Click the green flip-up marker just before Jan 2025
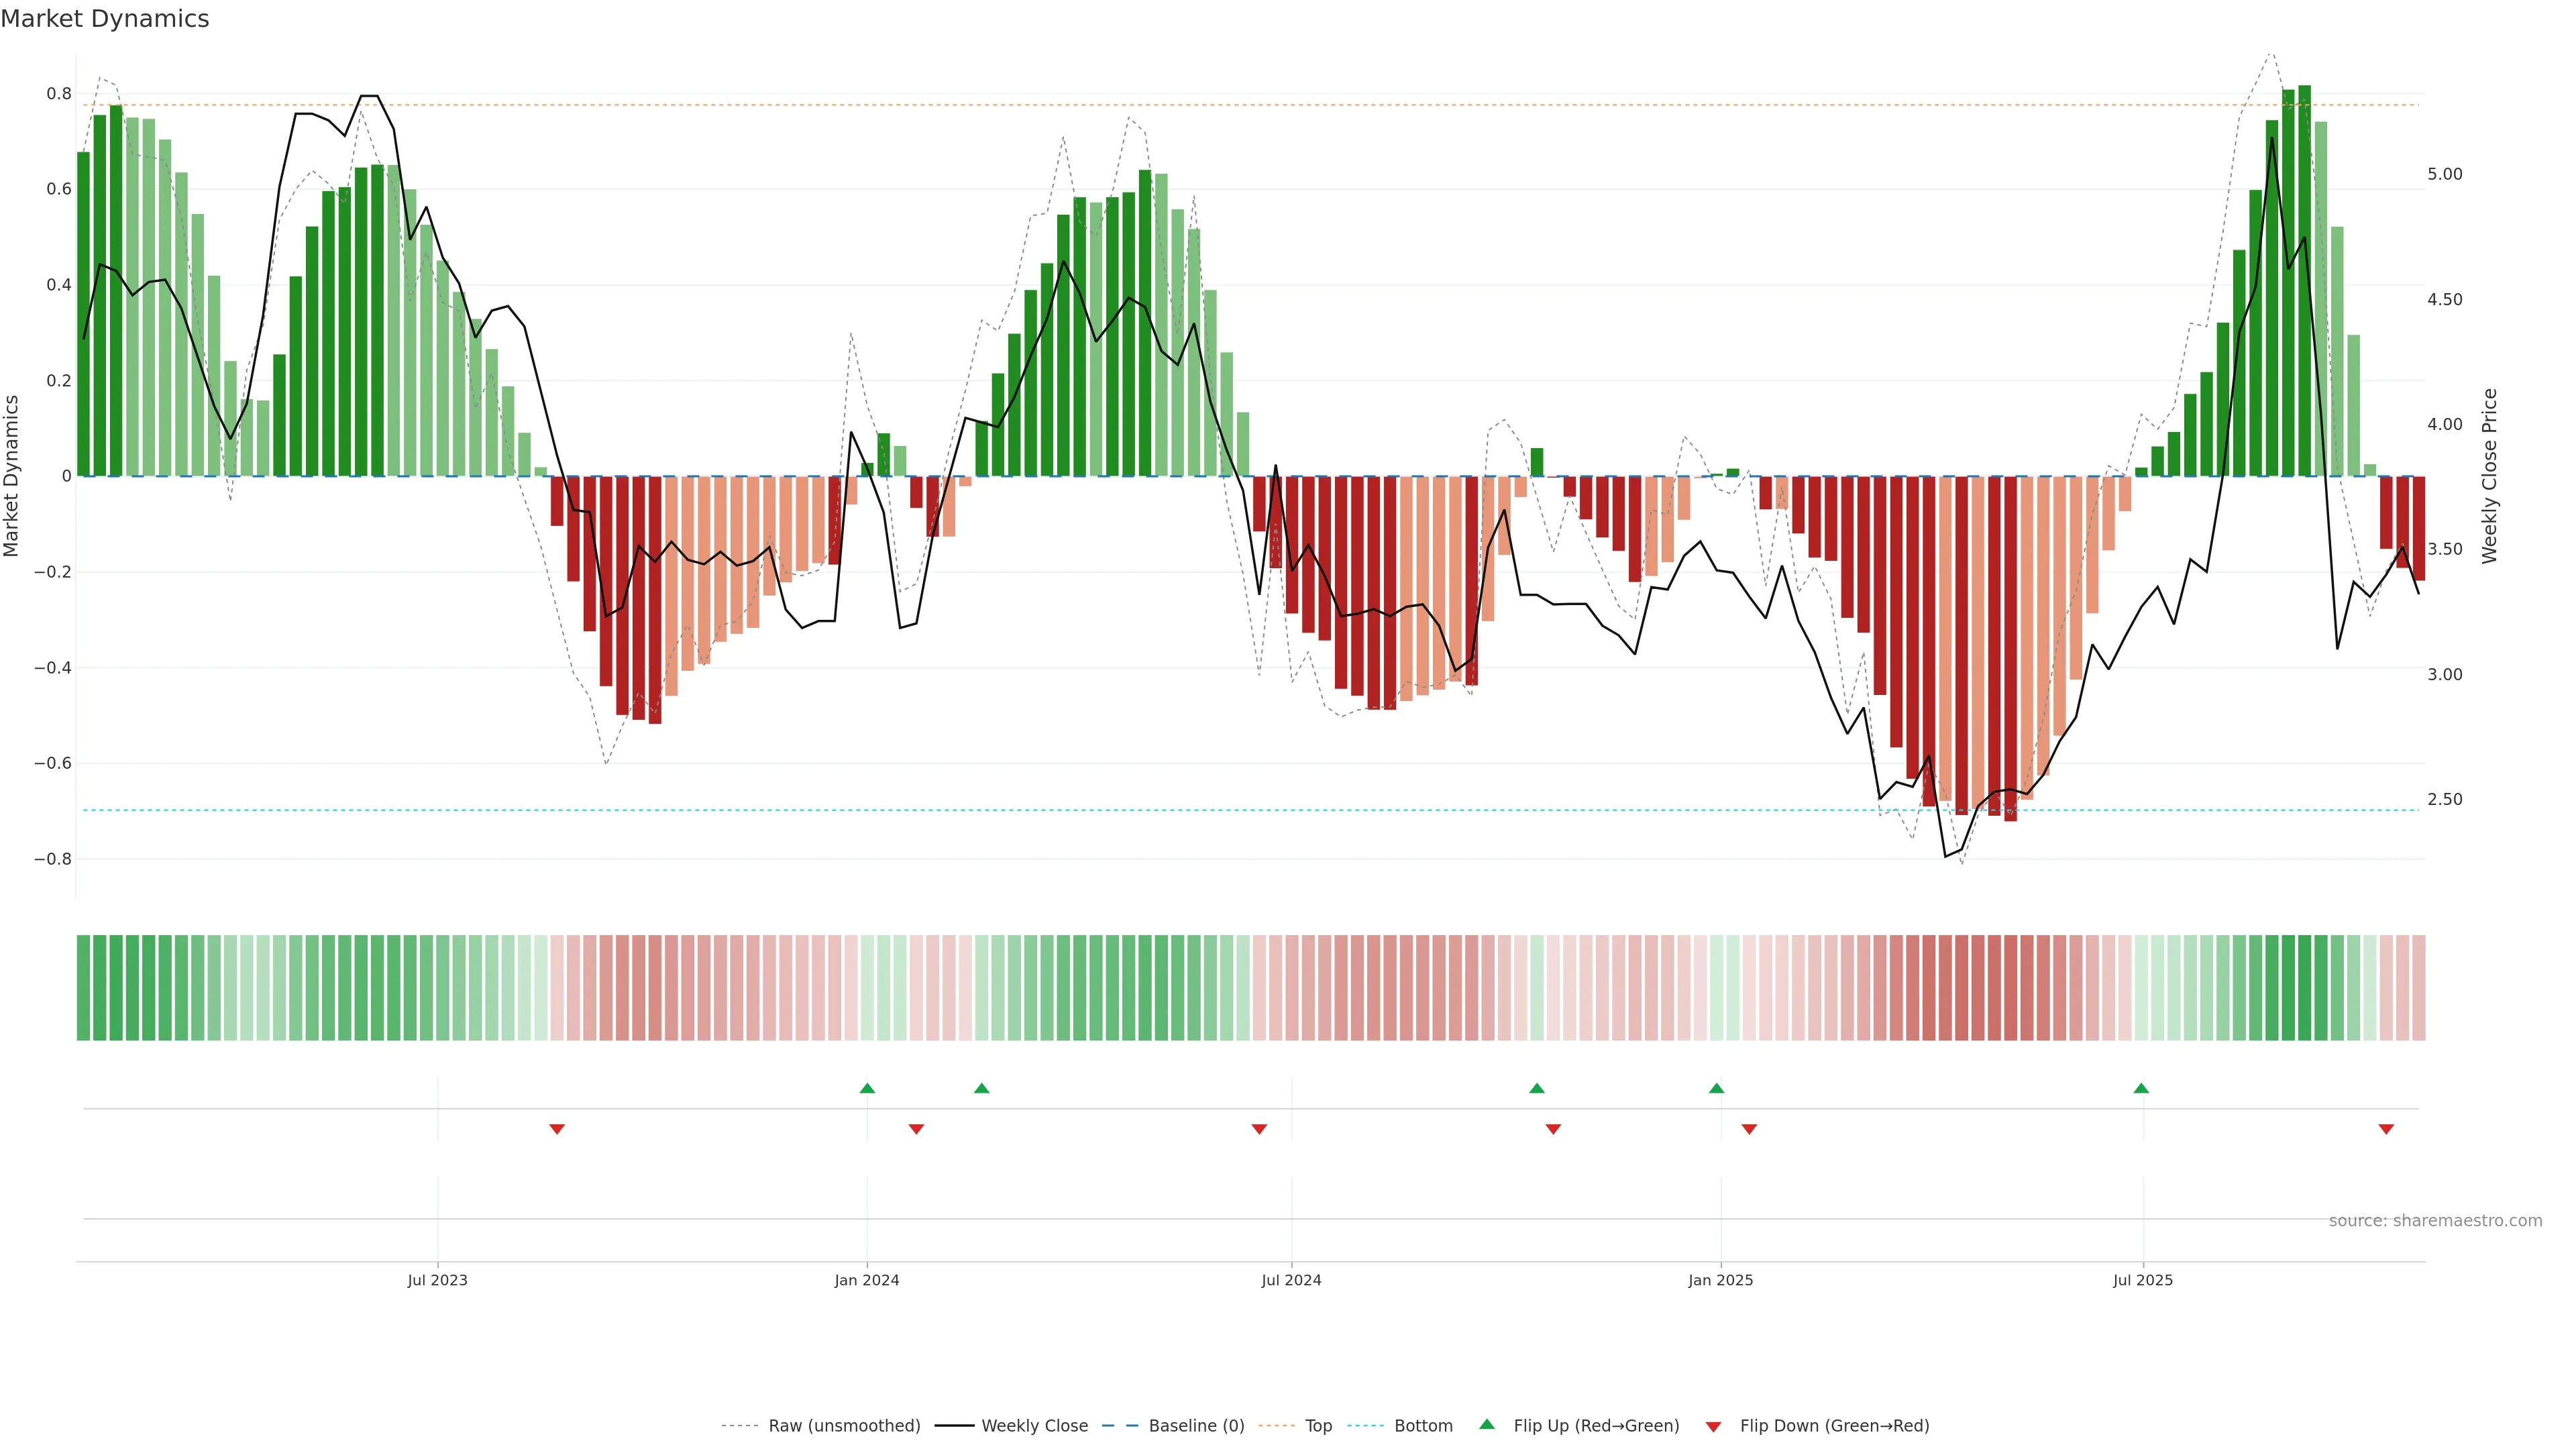The width and height of the screenshot is (2576, 1449). (x=1716, y=1088)
